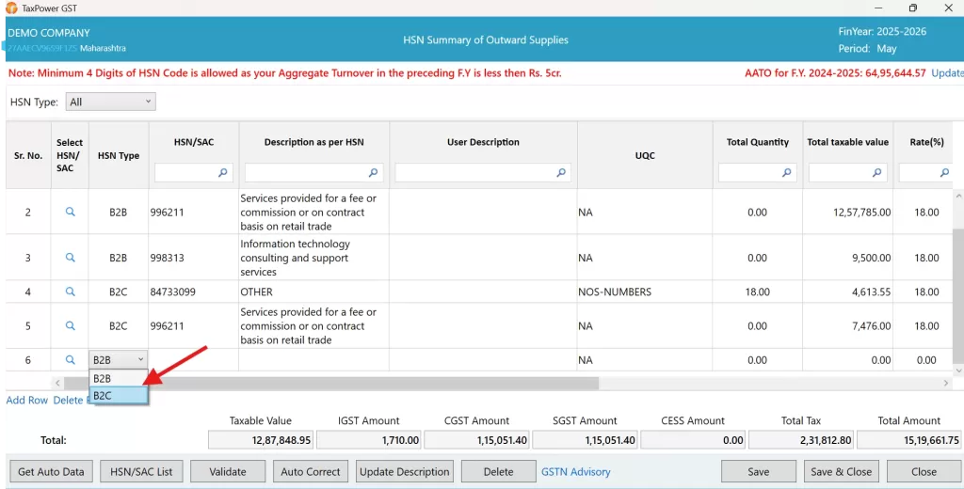Viewport: 964px width, 489px height.
Task: Click the vertical scrollbar thumb of the grid
Action: [958, 296]
